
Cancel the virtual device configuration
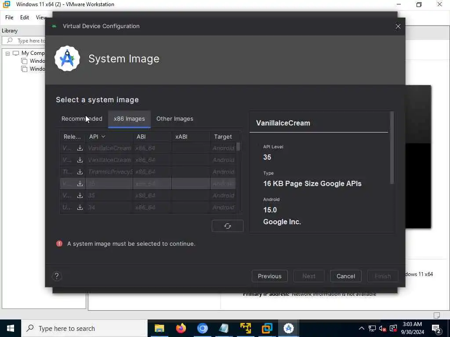pyautogui.click(x=345, y=276)
